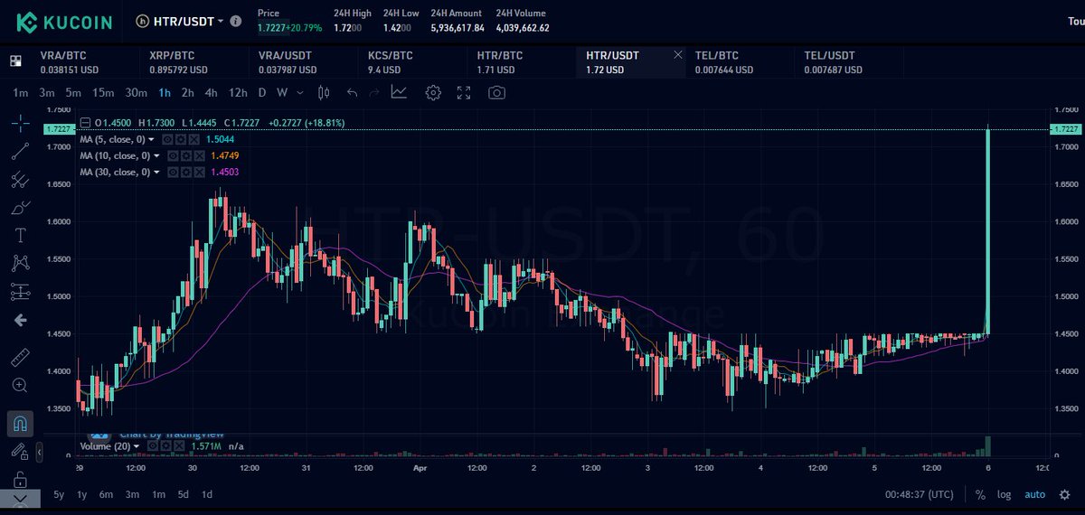Image resolution: width=1085 pixels, height=515 pixels.
Task: Set chart range to 5d
Action: pyautogui.click(x=184, y=494)
